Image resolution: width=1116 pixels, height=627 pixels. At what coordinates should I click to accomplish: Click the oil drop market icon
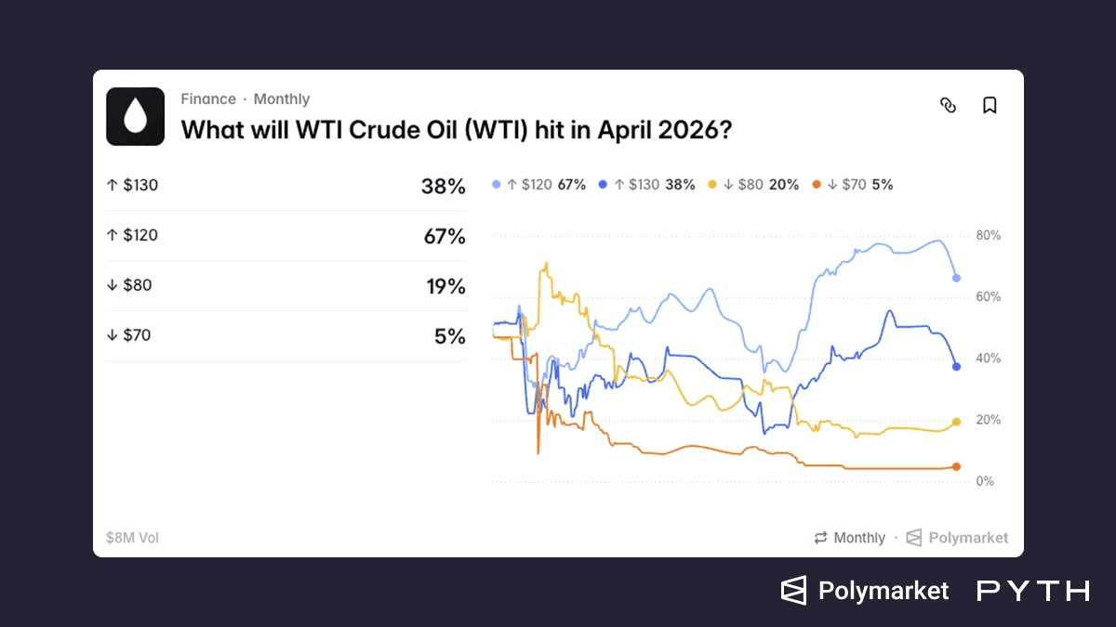[135, 116]
